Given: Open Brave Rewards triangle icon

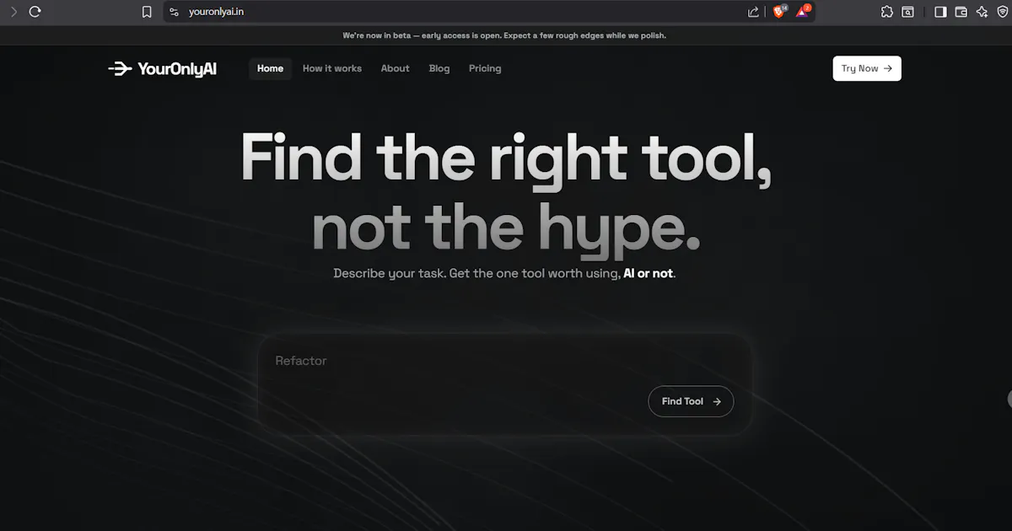Looking at the screenshot, I should [802, 12].
